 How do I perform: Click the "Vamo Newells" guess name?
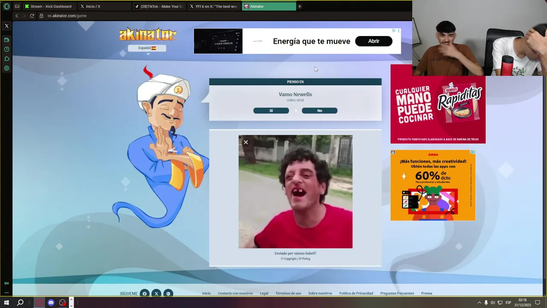coord(295,95)
